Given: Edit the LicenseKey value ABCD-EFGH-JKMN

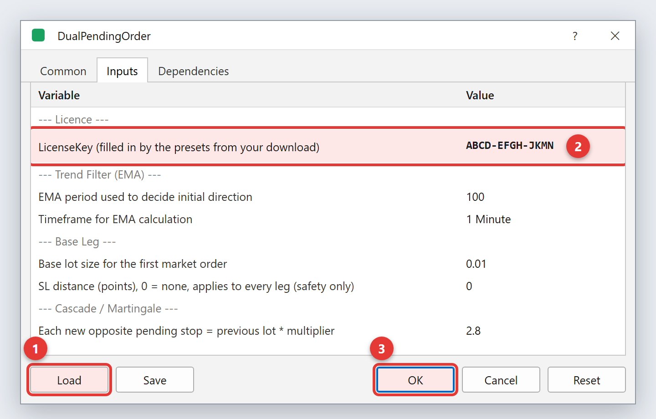Looking at the screenshot, I should click(x=510, y=146).
